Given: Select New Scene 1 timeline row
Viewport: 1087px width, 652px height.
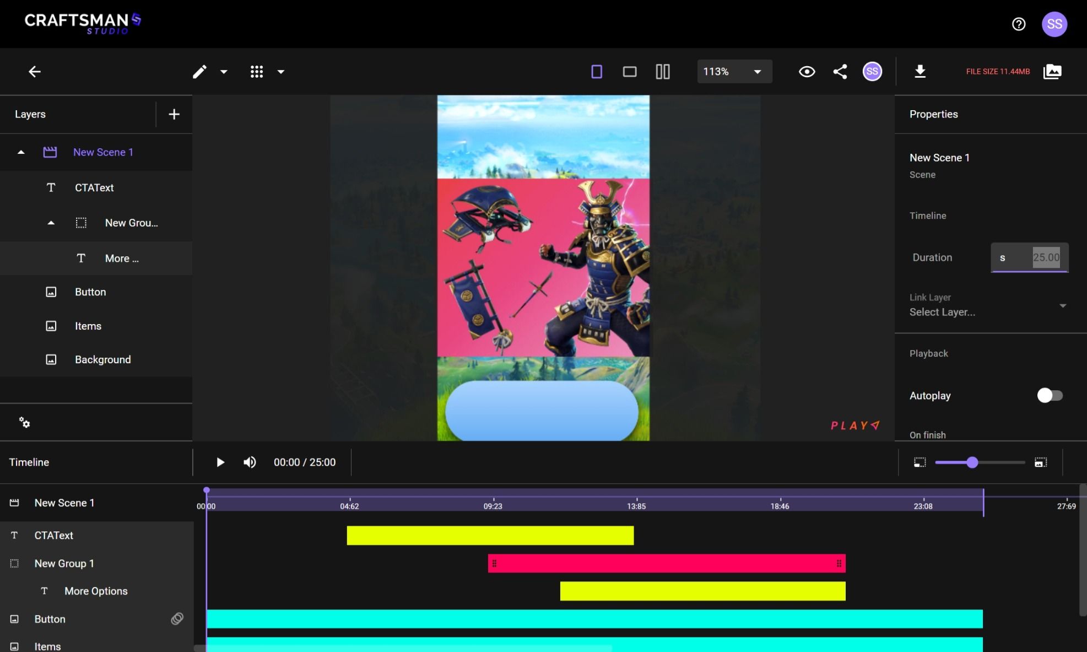Looking at the screenshot, I should click(x=96, y=503).
